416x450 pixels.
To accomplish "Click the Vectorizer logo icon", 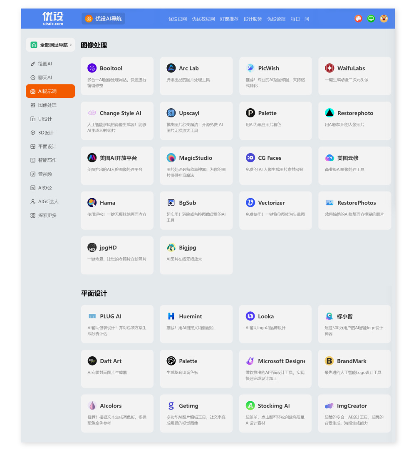I will tap(250, 202).
